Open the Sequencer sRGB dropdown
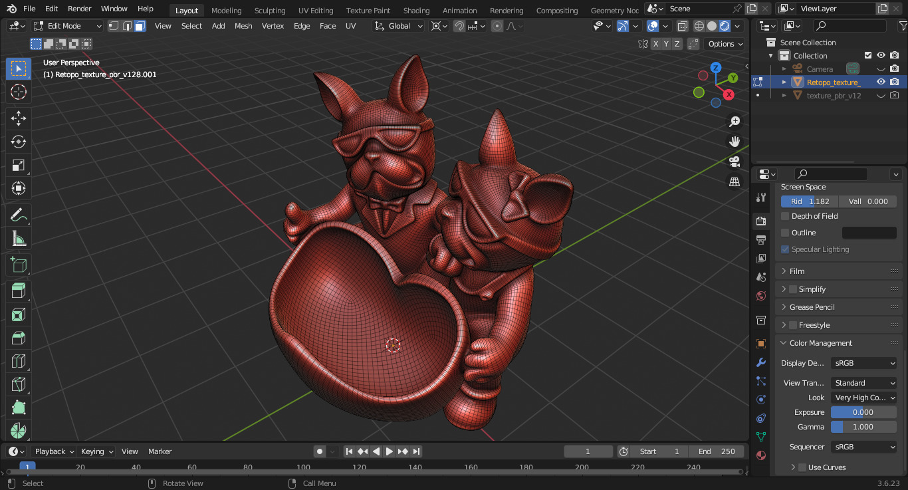The height and width of the screenshot is (490, 908). pos(864,447)
